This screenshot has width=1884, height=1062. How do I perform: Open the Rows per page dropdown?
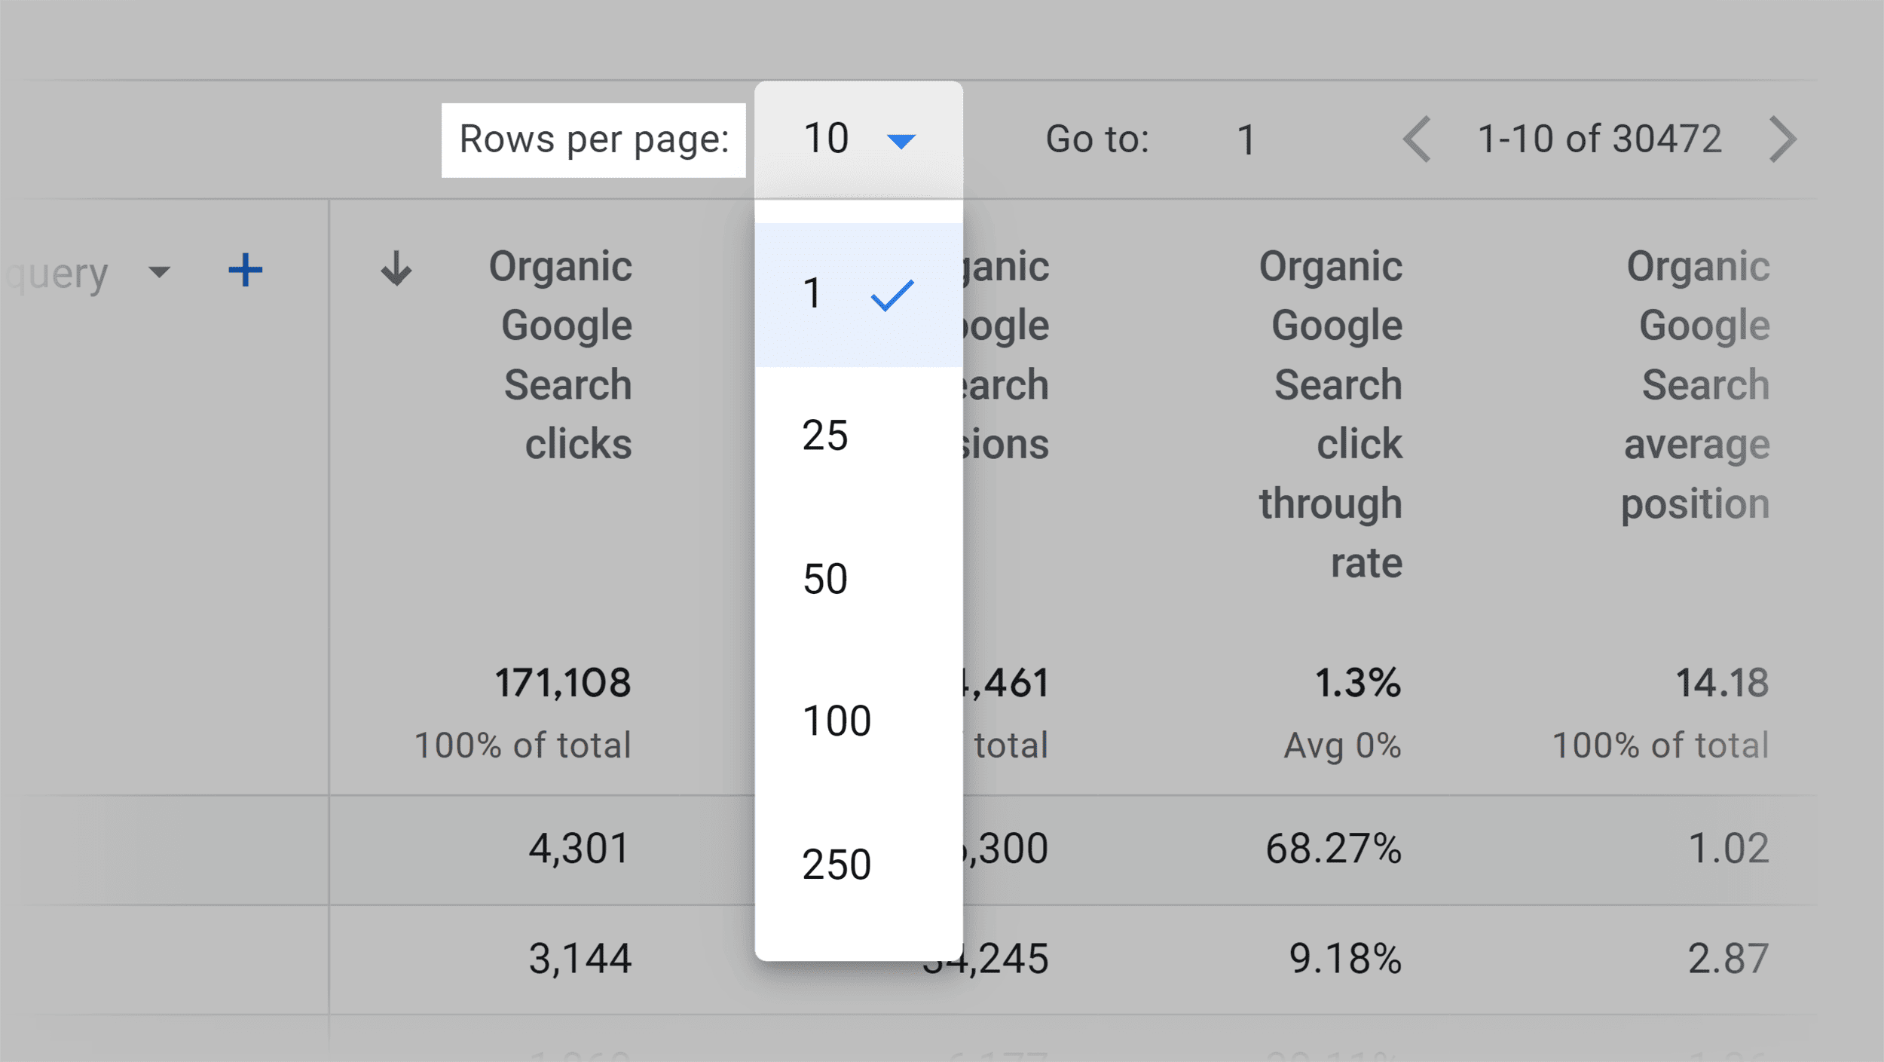[x=858, y=139]
